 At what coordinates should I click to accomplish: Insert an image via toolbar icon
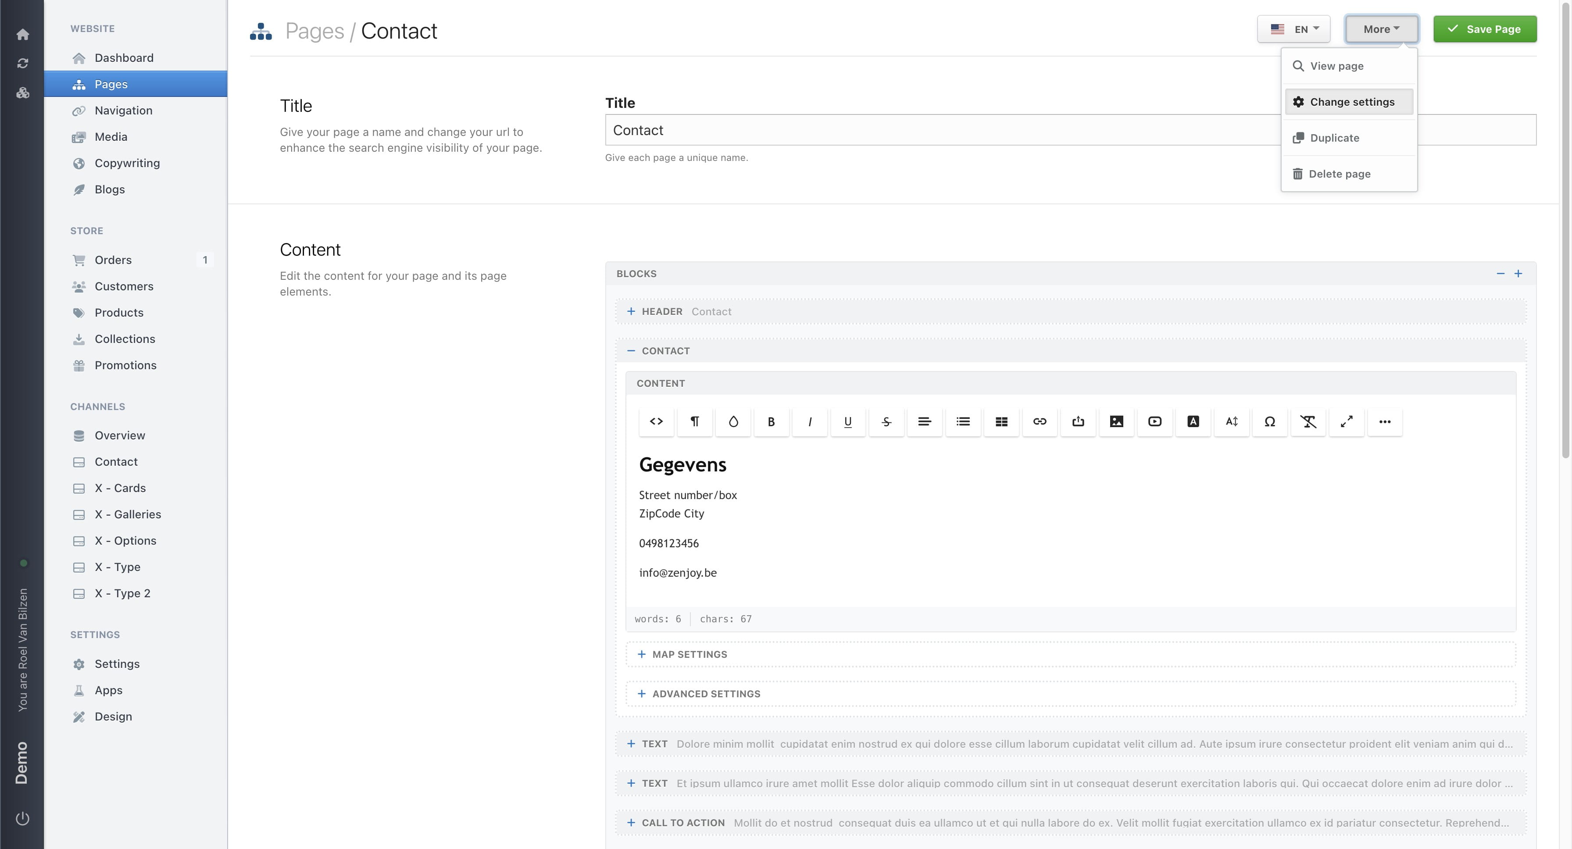coord(1116,421)
